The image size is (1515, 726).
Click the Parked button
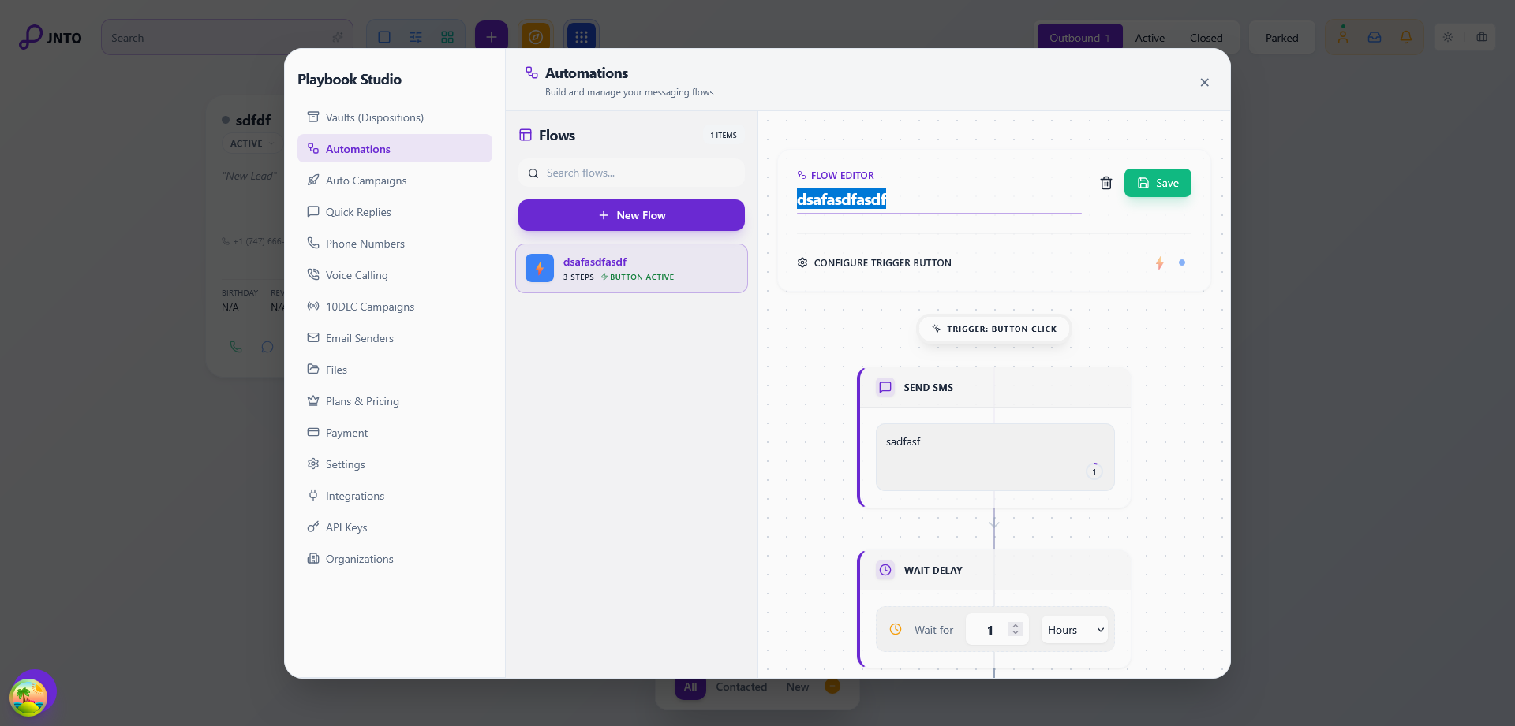click(1281, 38)
